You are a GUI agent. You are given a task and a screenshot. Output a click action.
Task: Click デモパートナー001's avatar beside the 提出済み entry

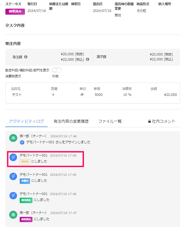(x=13, y=196)
